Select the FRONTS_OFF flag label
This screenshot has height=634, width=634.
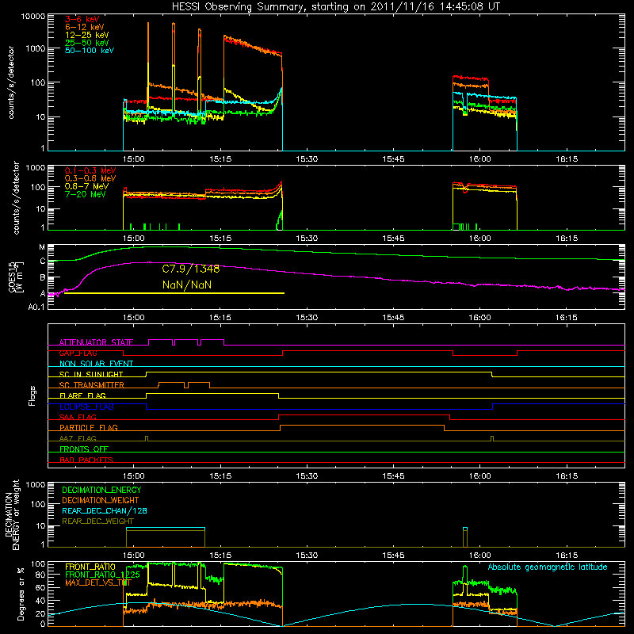click(84, 449)
